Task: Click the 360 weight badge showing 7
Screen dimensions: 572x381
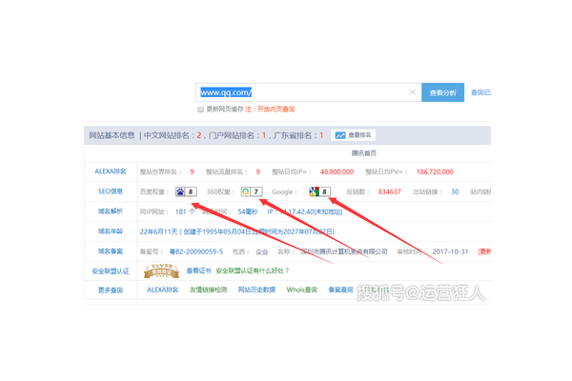Action: [252, 191]
